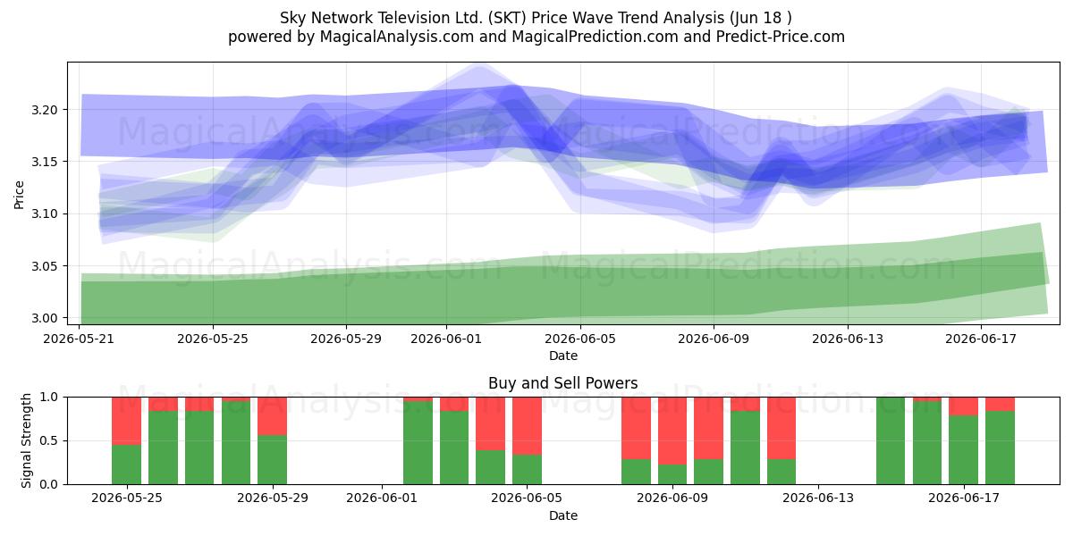The width and height of the screenshot is (1073, 536).
Task: Click the 2026-06-09 date tick on the price chart
Action: click(714, 339)
